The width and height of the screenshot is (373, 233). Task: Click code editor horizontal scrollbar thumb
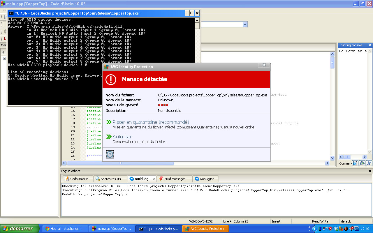[120, 163]
